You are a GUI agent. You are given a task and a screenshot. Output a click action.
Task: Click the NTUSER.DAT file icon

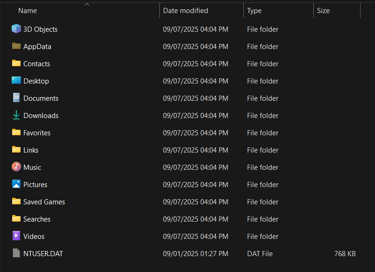tap(16, 253)
